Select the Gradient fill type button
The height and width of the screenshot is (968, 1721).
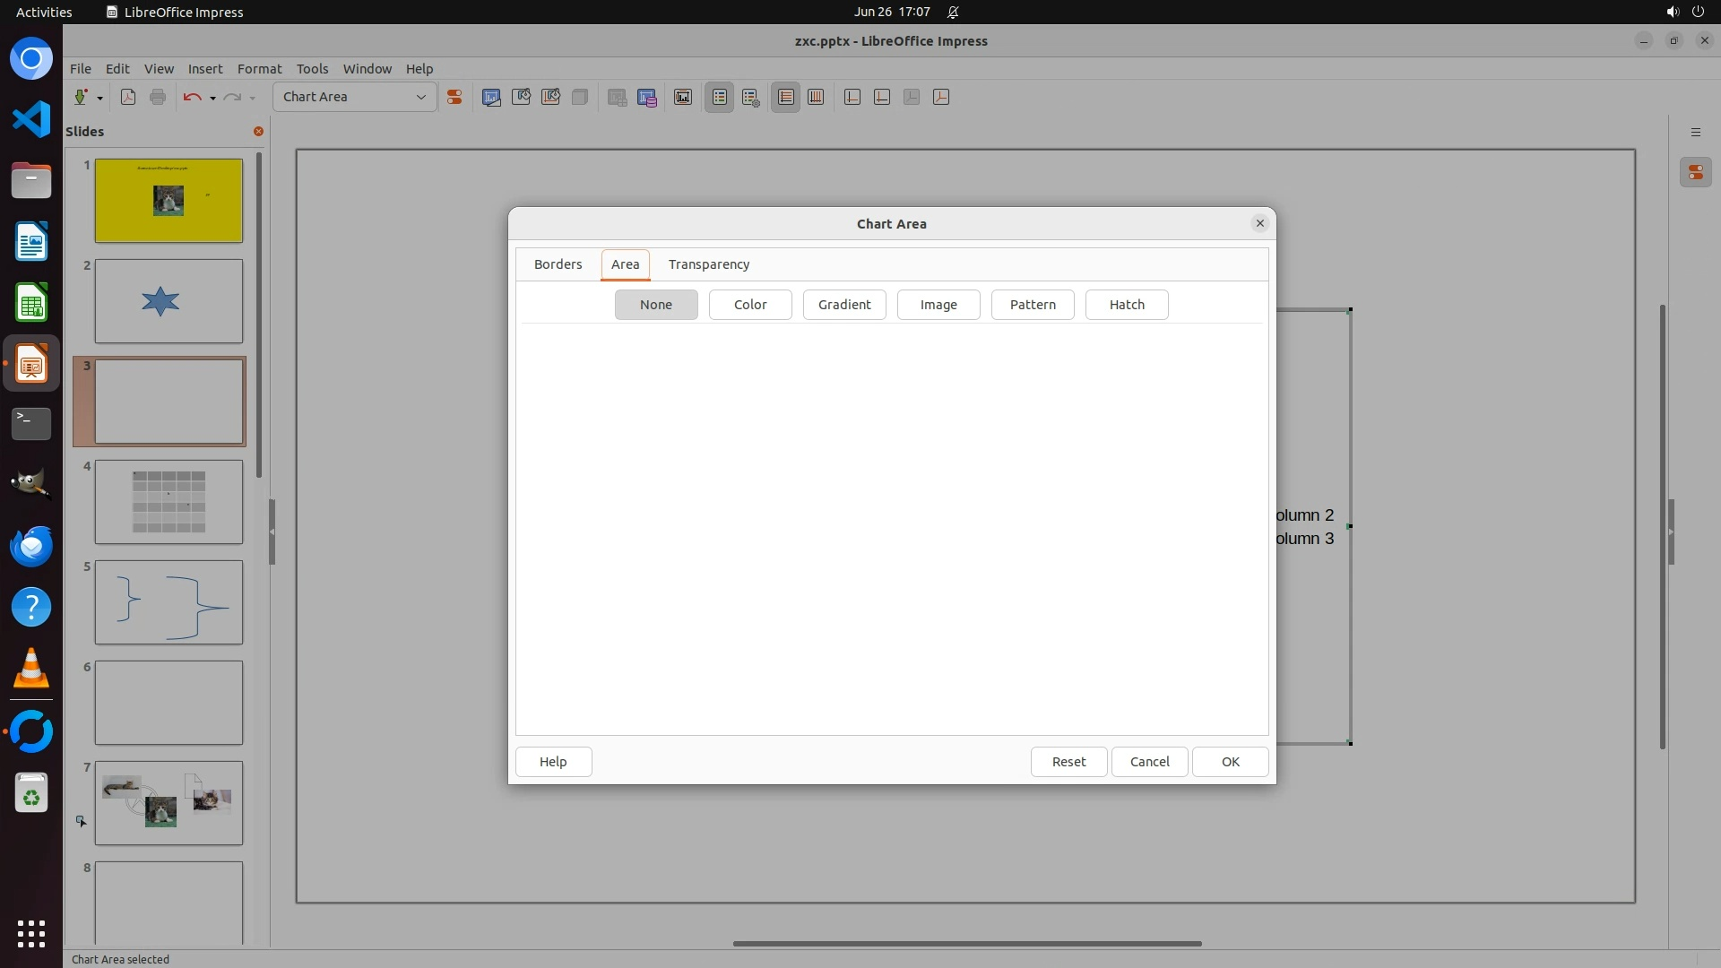point(843,305)
